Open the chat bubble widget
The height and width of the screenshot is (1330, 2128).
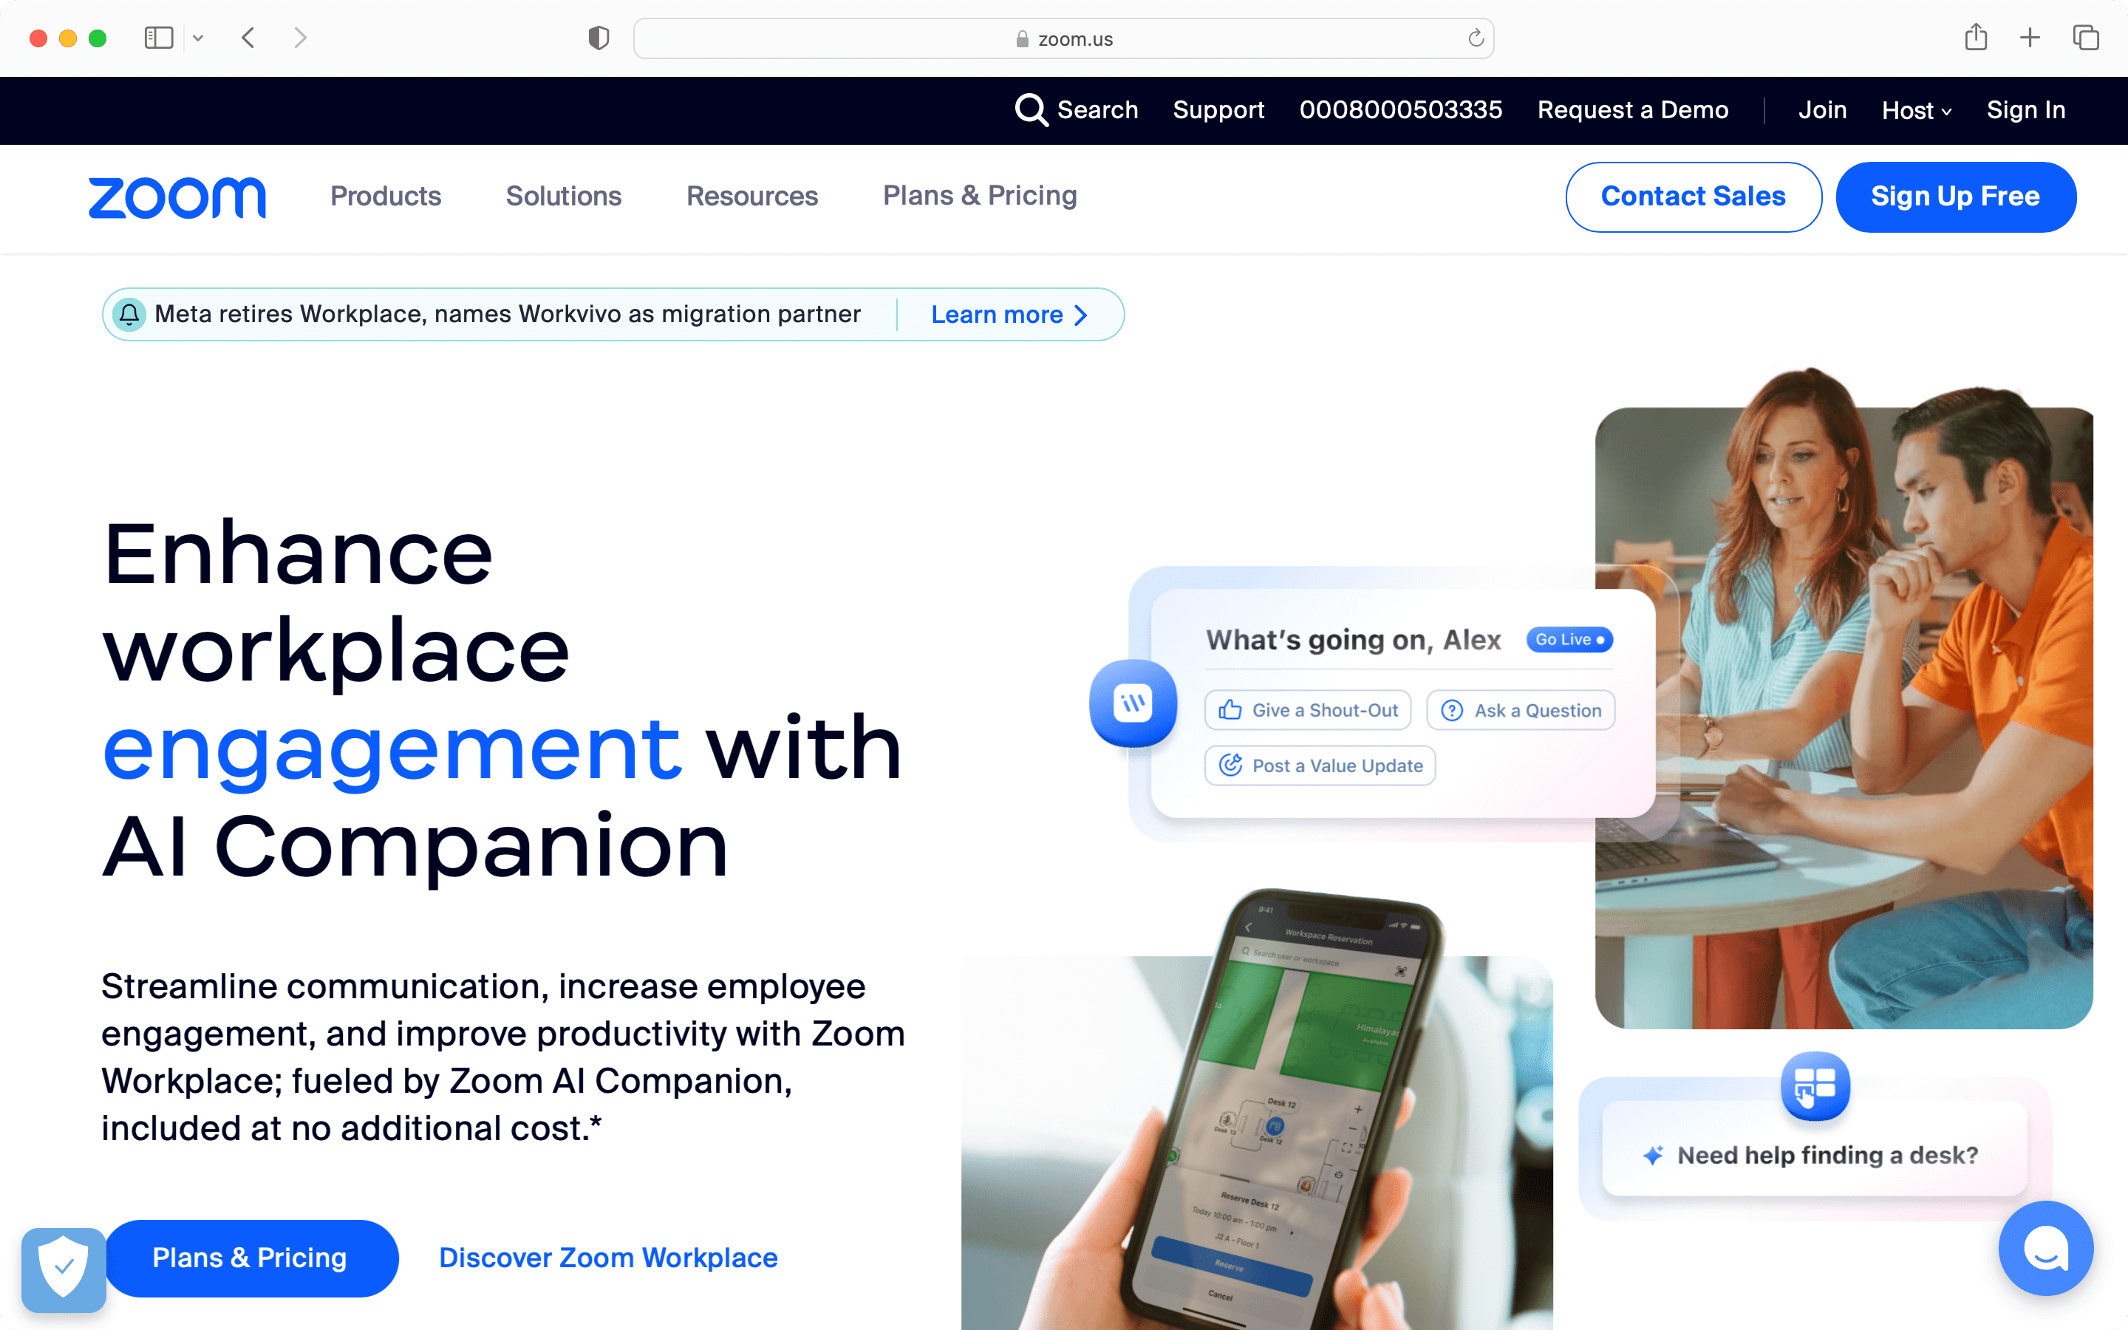[2045, 1248]
